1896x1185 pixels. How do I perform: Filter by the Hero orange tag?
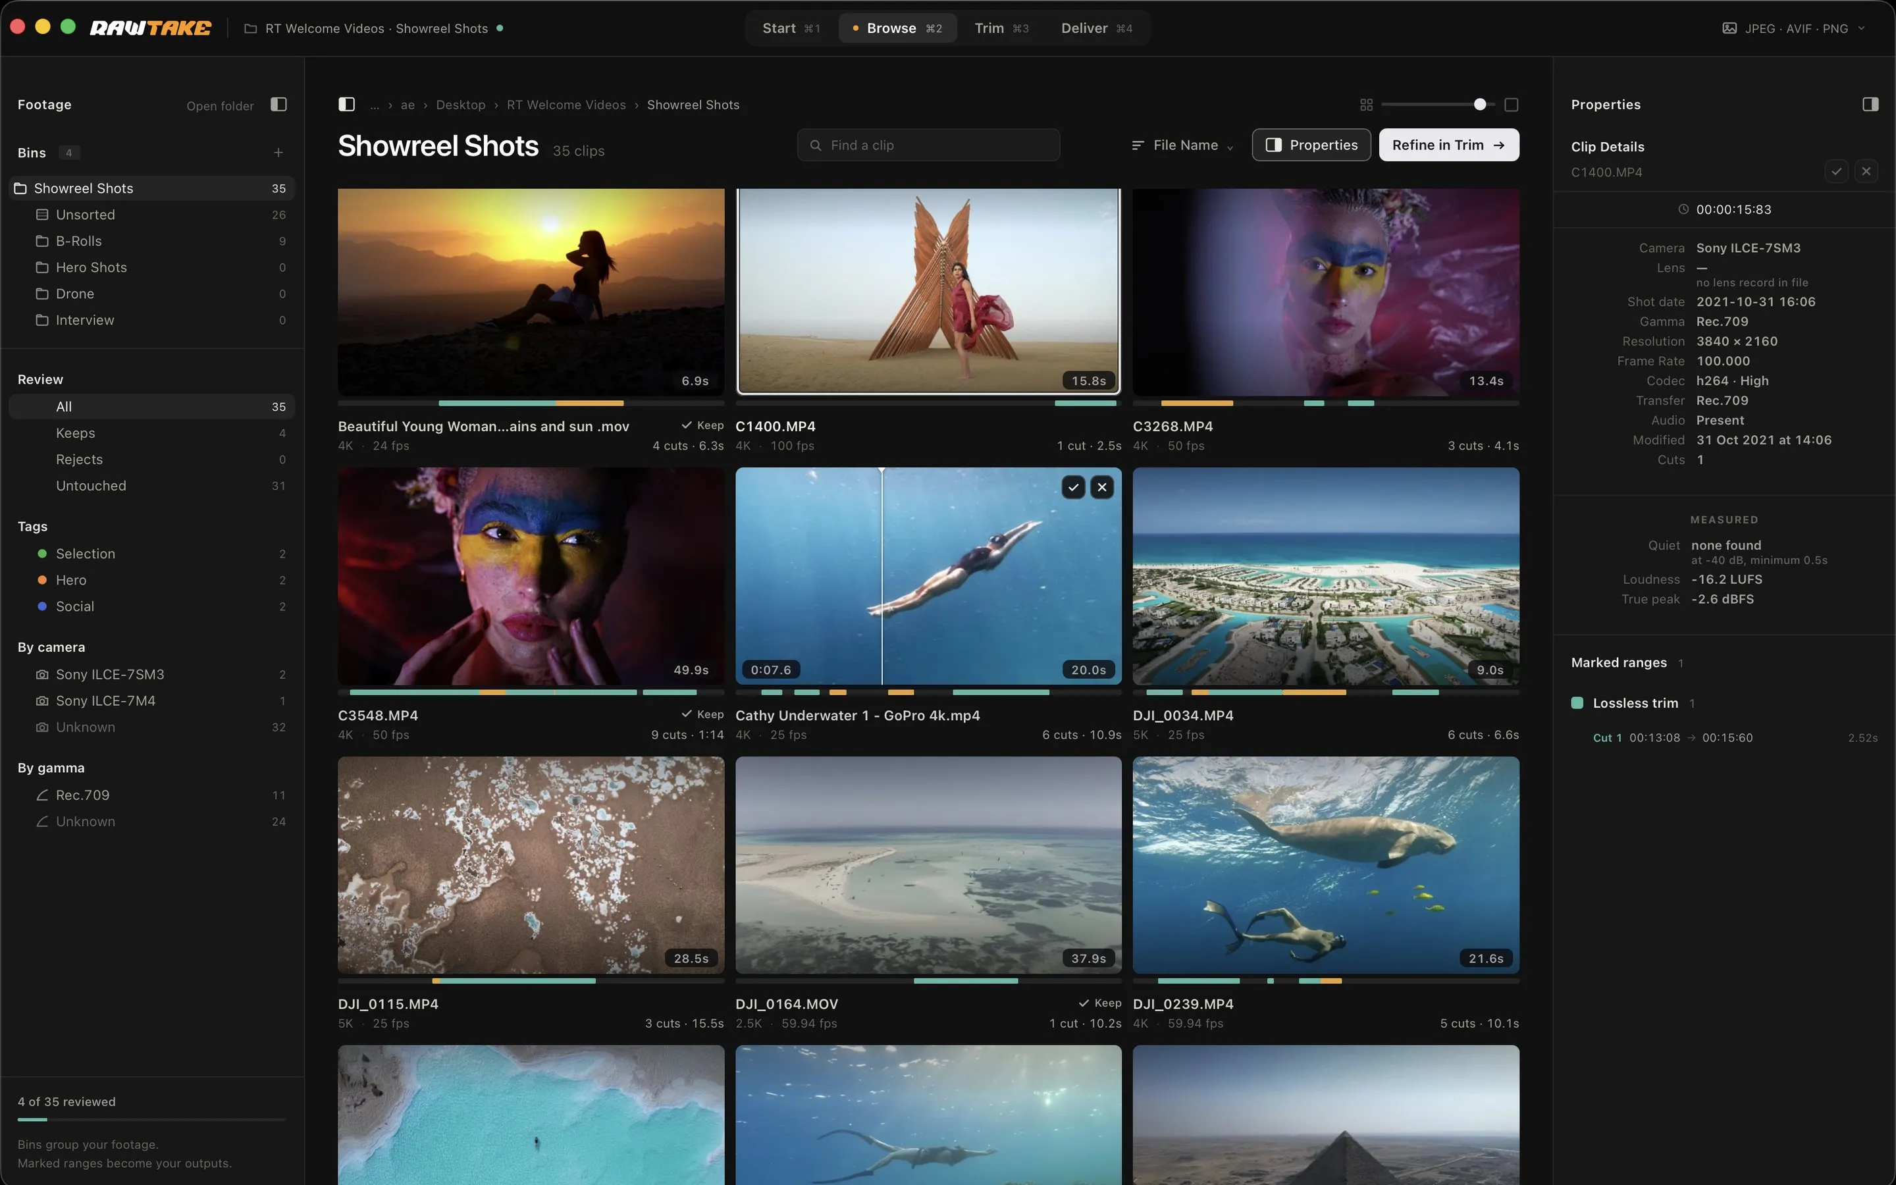tap(152, 580)
